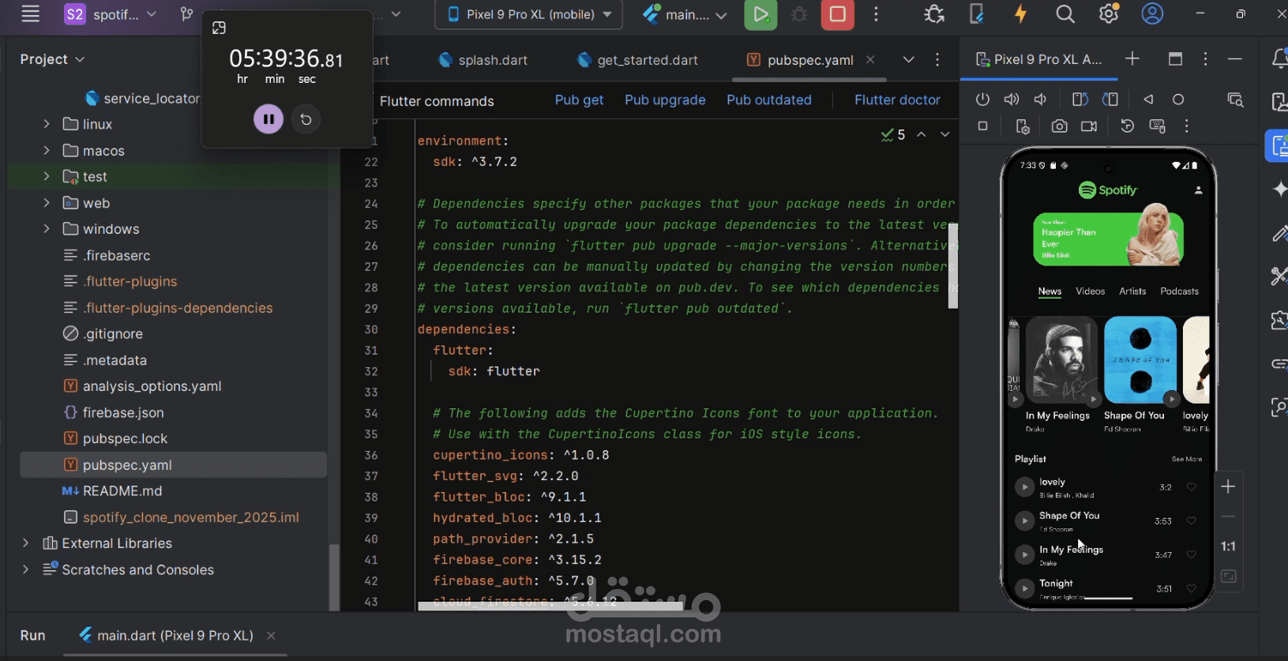The image size is (1288, 661).
Task: Expand External Libraries node
Action: (26, 543)
